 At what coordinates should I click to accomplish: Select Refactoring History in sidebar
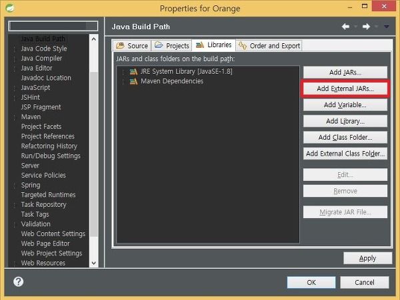click(x=49, y=146)
